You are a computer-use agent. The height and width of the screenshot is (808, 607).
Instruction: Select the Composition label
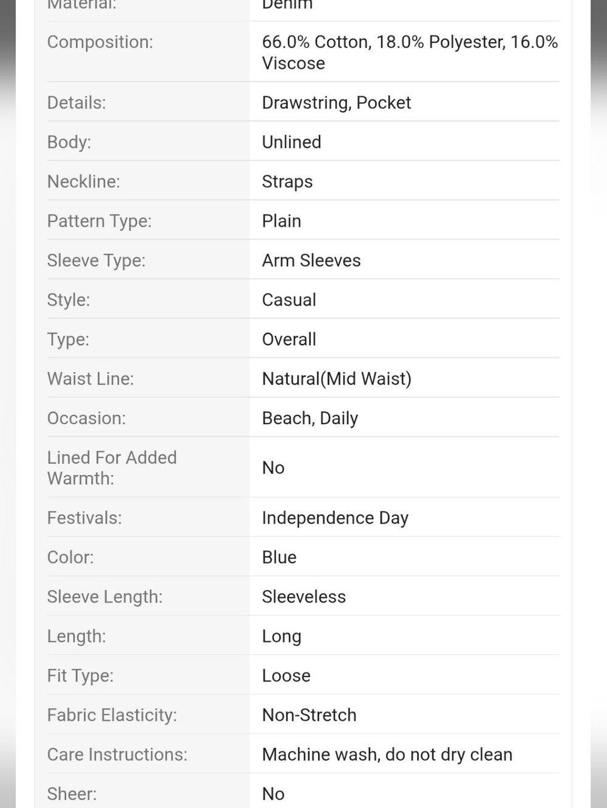tap(100, 42)
